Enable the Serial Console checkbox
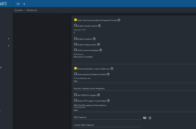196x129 pixels. (x=75, y=25)
